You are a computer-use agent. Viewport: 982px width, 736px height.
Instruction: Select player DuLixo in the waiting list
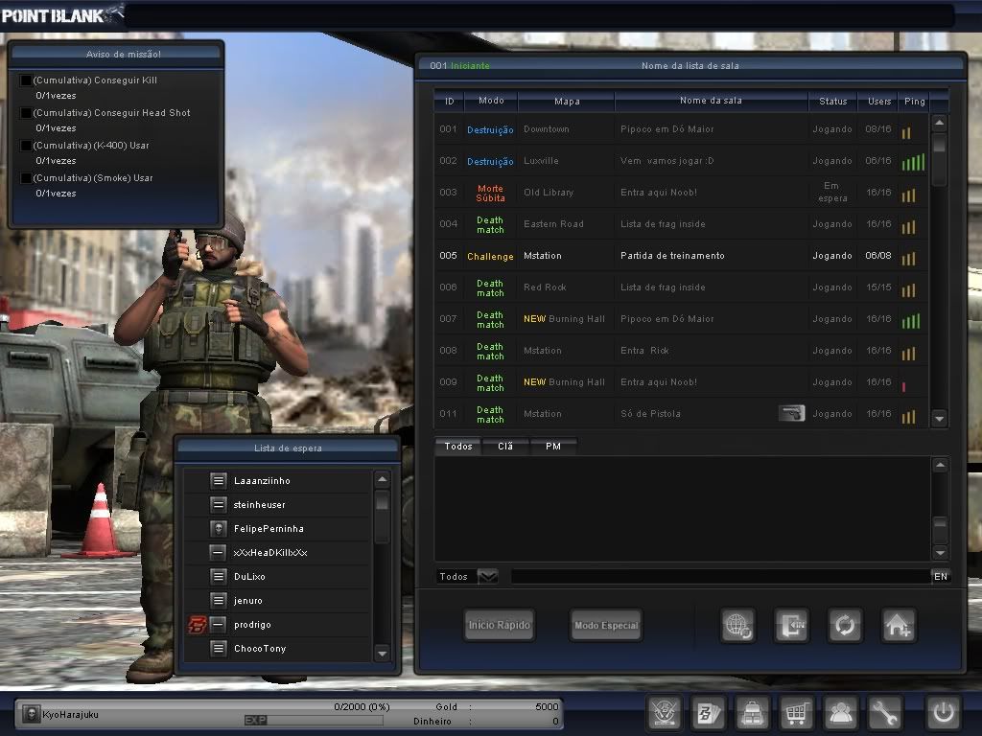tap(277, 576)
